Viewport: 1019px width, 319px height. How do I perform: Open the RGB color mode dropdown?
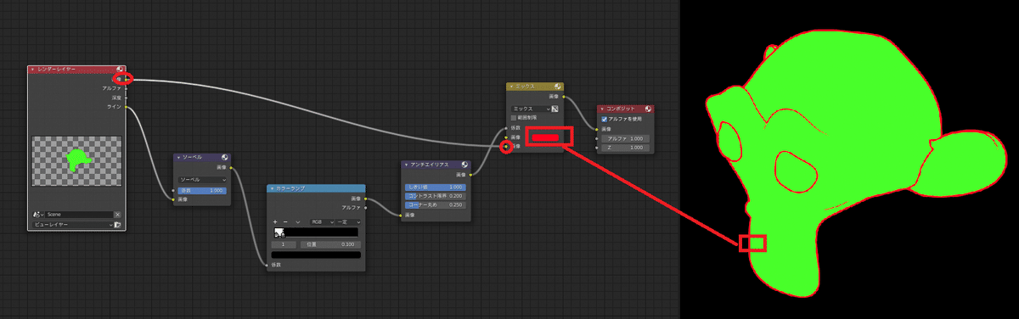click(322, 221)
